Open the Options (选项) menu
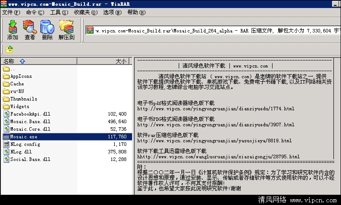Screen dimensions: 341x205 [112, 12]
